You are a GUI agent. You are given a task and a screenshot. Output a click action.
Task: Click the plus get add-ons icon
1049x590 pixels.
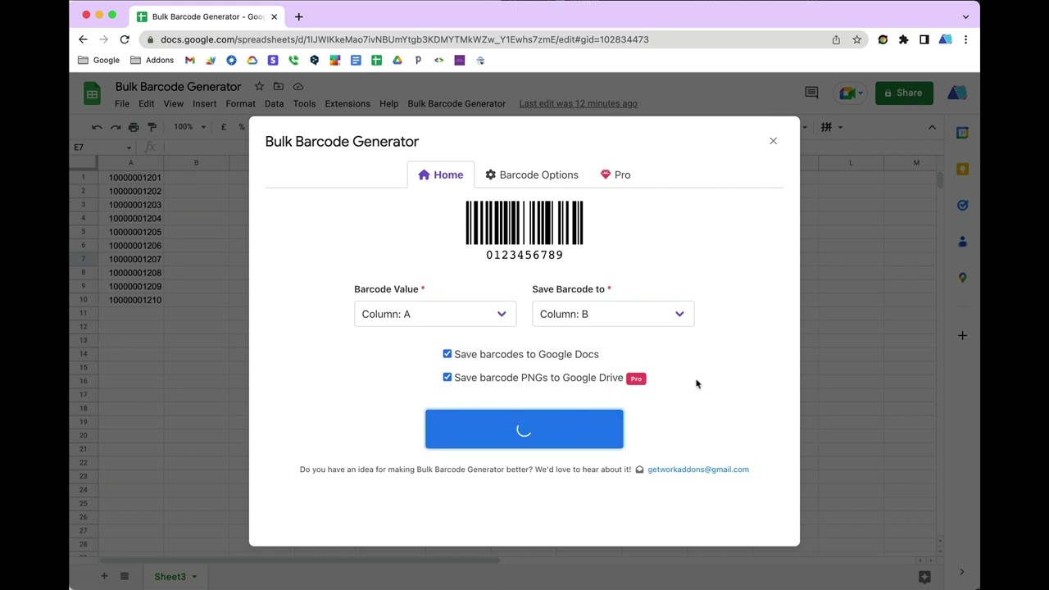click(x=962, y=335)
